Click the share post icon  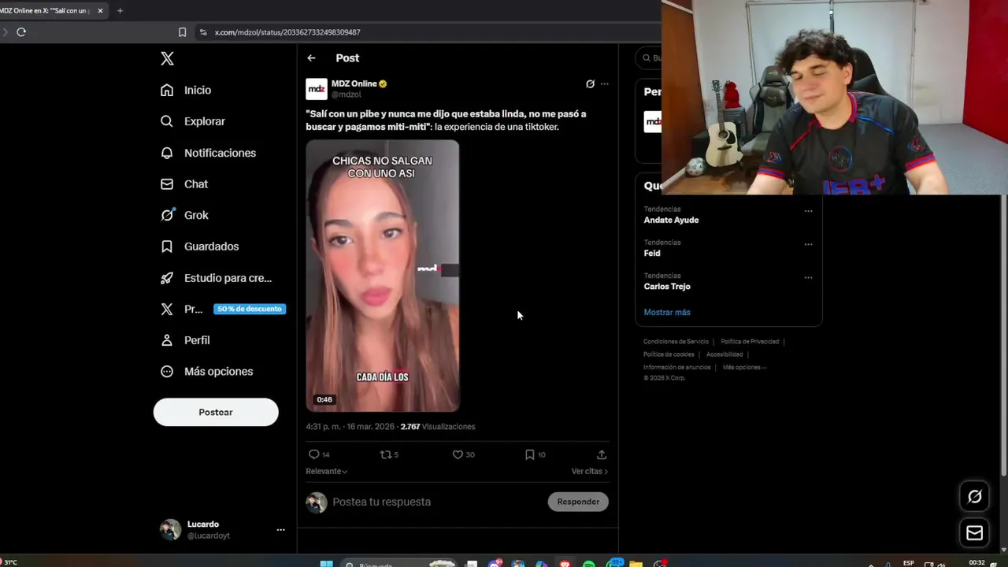tap(602, 454)
